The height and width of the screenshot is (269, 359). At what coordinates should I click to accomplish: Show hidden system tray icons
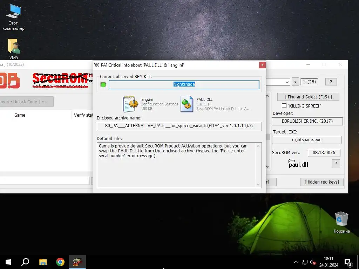click(x=296, y=262)
